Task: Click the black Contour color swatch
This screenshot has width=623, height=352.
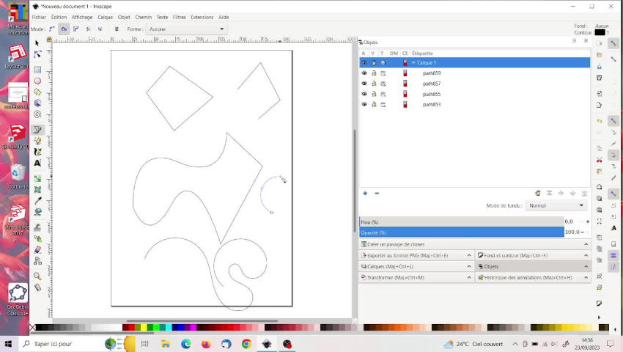Action: [x=600, y=32]
